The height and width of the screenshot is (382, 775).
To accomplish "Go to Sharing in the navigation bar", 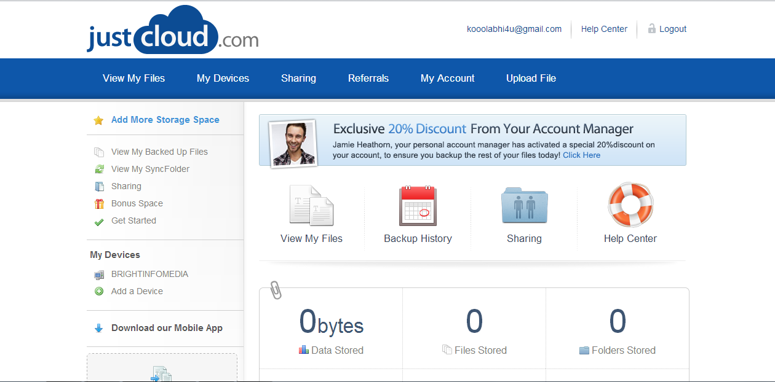I will pyautogui.click(x=298, y=78).
